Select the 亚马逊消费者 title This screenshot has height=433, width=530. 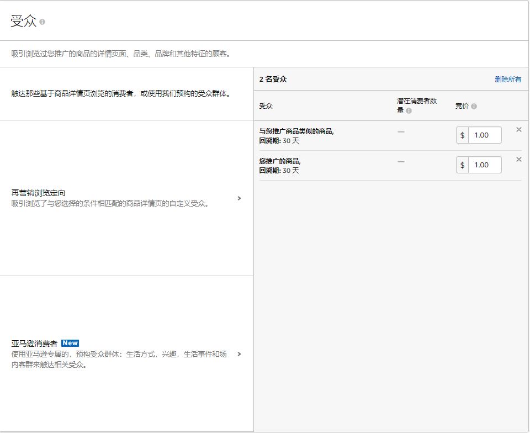[x=34, y=344]
